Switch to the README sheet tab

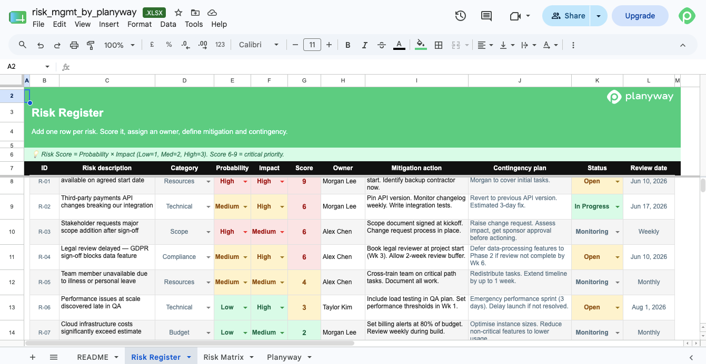pos(97,357)
